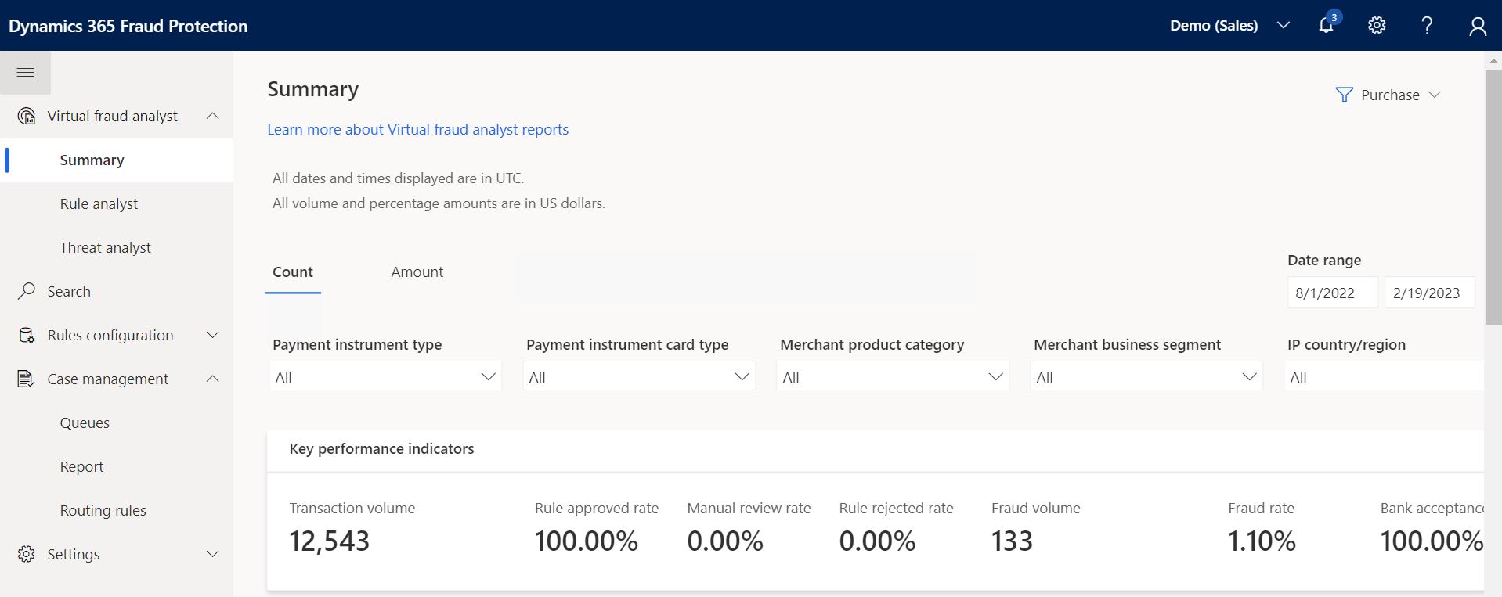Collapse the hamburger navigation menu
Screen dimensions: 1502x597
25,73
